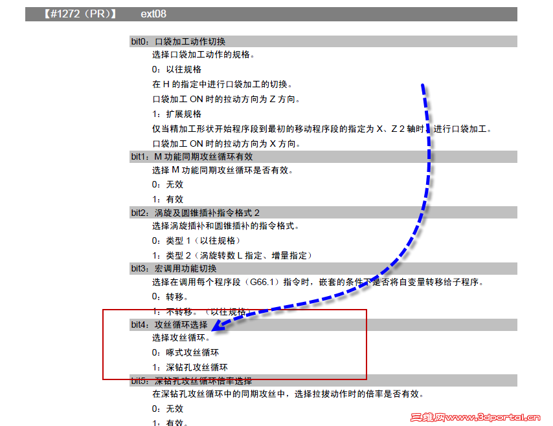Click option 0: 转移 under bit3

170,297
